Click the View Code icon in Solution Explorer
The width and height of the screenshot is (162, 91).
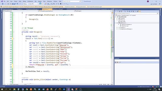coord(136,11)
